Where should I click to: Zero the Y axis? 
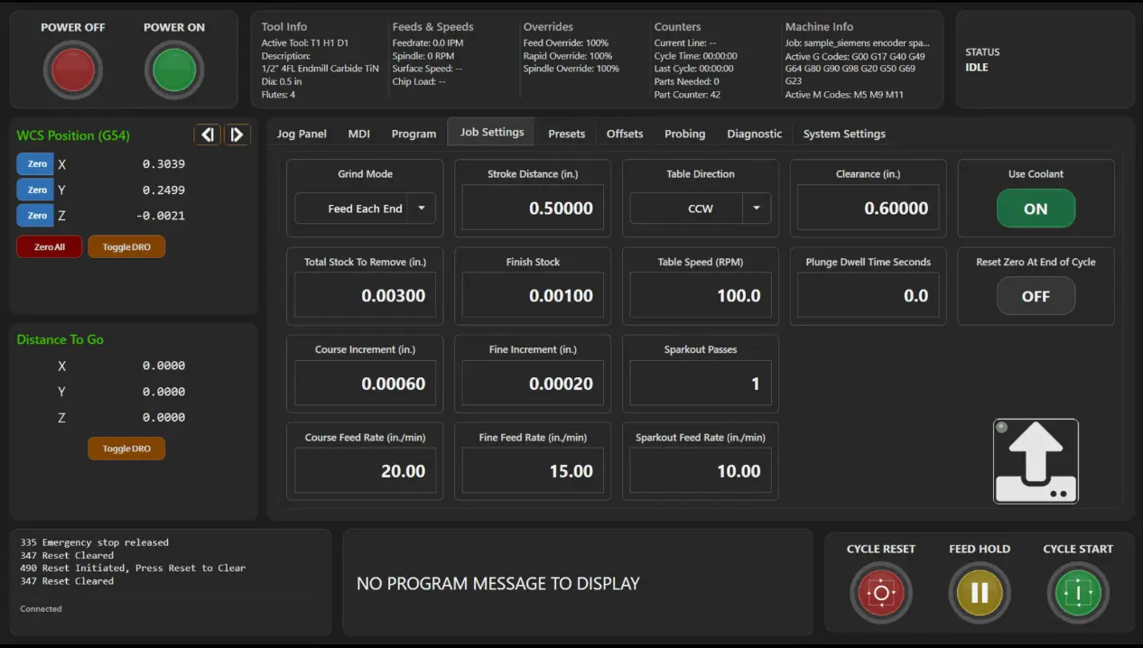pyautogui.click(x=37, y=190)
